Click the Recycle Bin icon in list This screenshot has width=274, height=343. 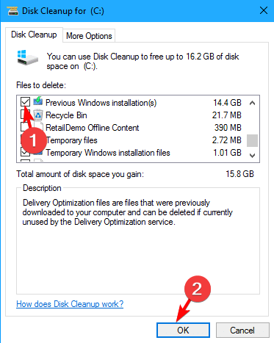38,115
